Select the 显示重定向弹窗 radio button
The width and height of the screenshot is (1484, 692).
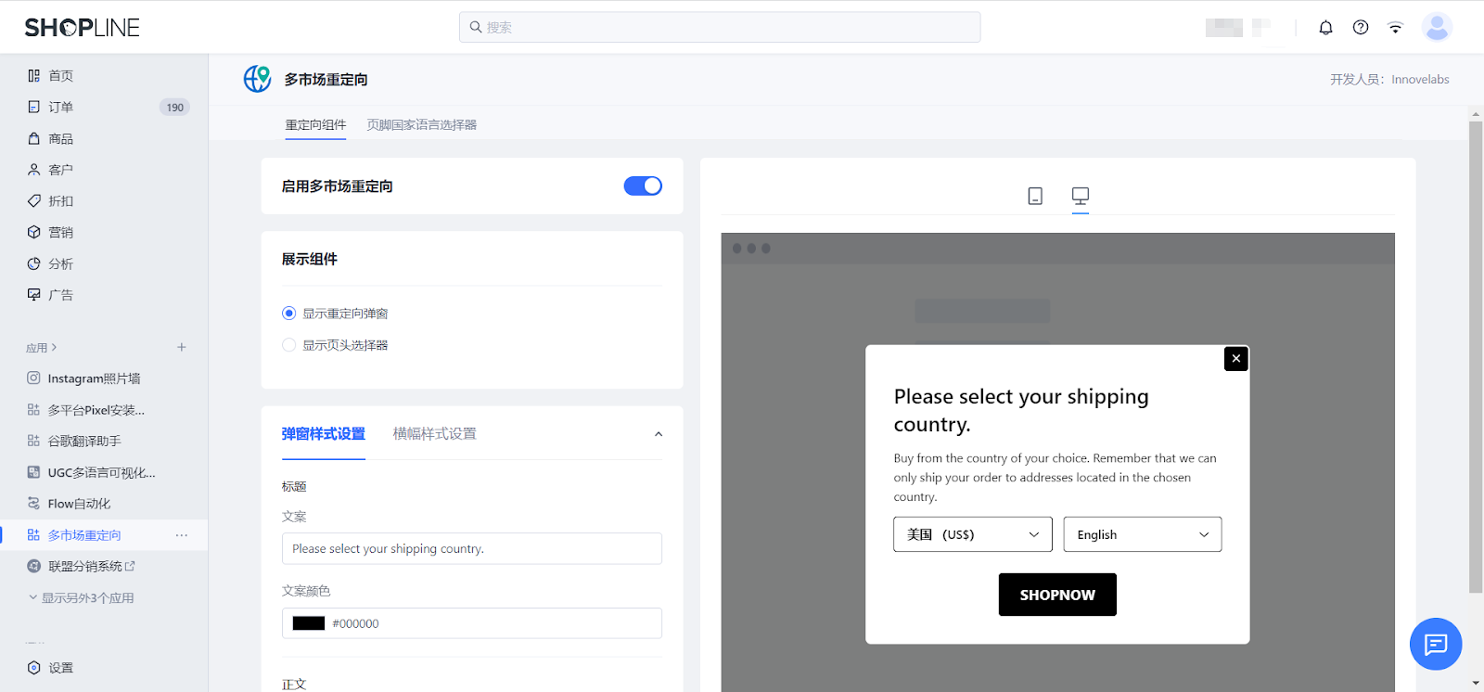point(289,314)
